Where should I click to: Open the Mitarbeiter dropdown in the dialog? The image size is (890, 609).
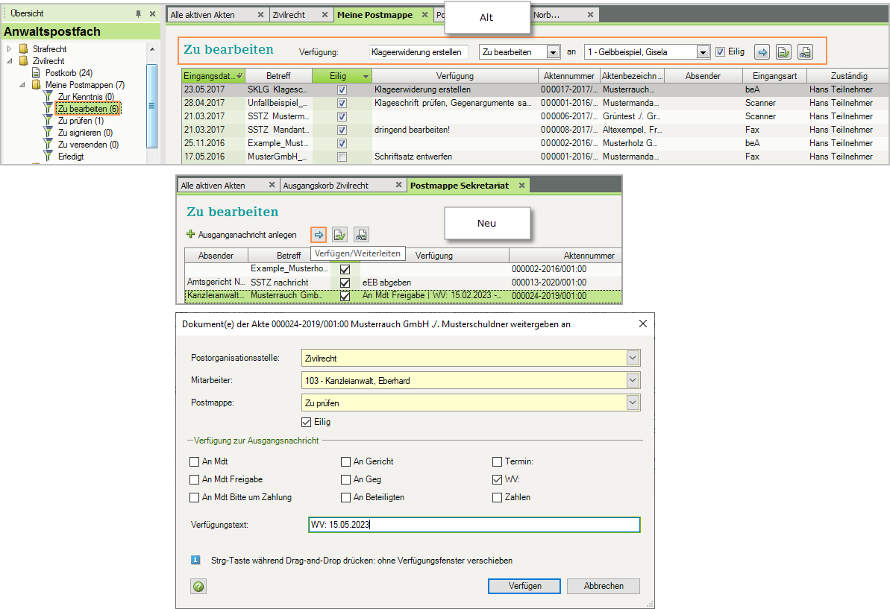[633, 380]
